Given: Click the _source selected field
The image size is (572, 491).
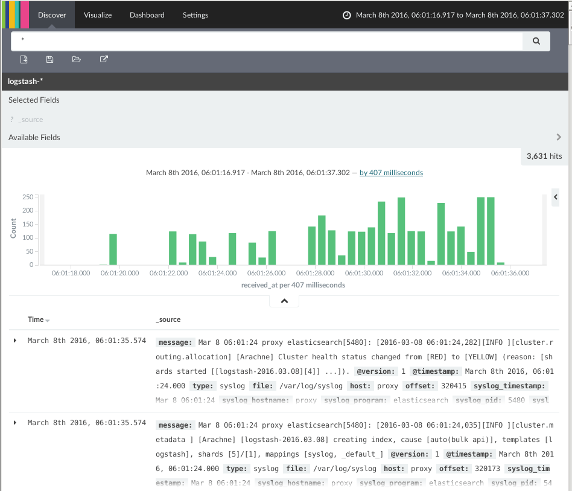Looking at the screenshot, I should point(30,120).
